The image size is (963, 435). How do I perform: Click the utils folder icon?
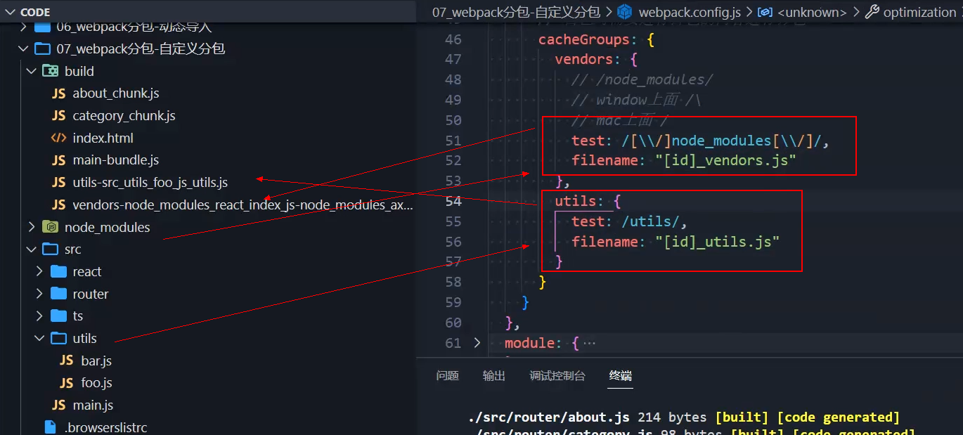pos(59,338)
